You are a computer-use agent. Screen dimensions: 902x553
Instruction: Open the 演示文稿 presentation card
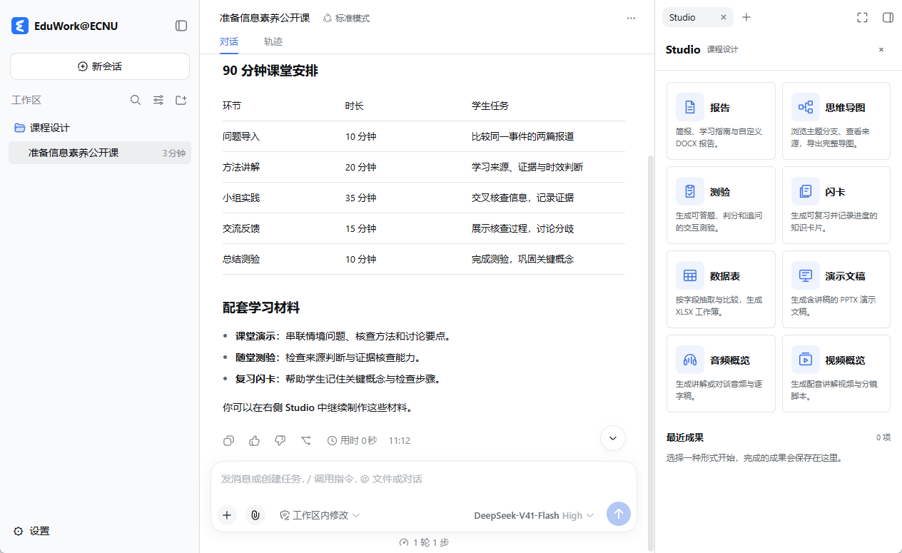point(836,289)
